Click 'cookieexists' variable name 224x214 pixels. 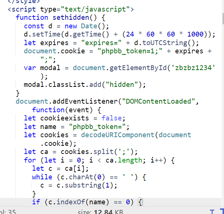pyautogui.click(x=65, y=118)
